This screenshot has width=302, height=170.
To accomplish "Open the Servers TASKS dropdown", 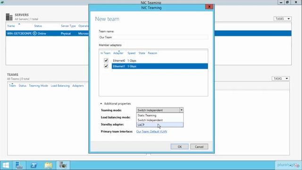I will [283, 19].
